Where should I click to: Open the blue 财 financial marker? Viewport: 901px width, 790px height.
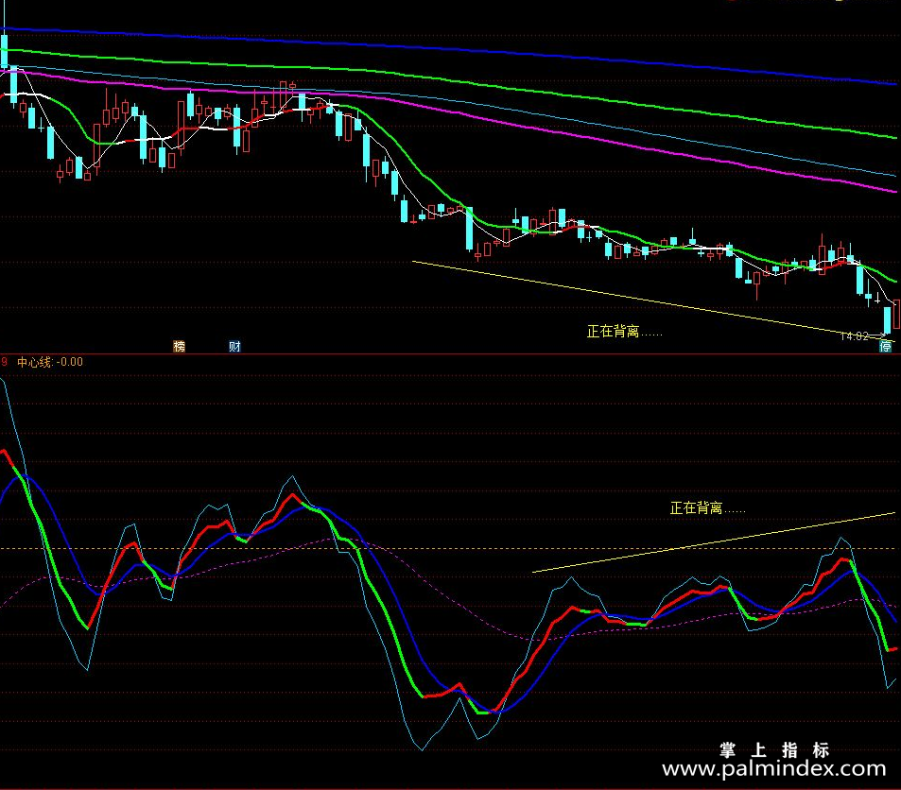[x=234, y=346]
